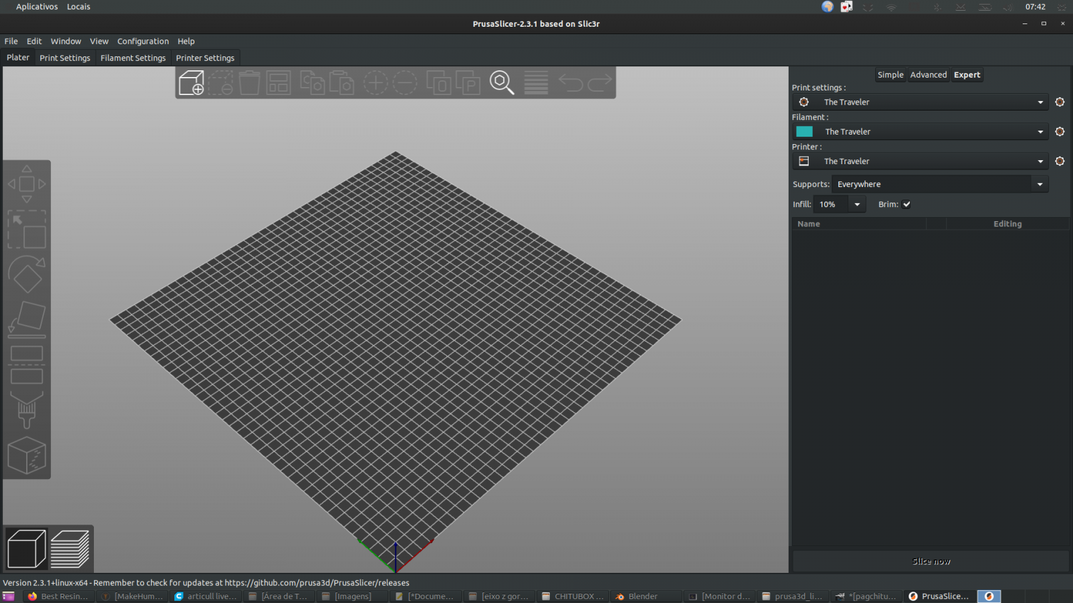The image size is (1073, 603).
Task: Select the Rotate gizmo tool
Action: click(27, 275)
